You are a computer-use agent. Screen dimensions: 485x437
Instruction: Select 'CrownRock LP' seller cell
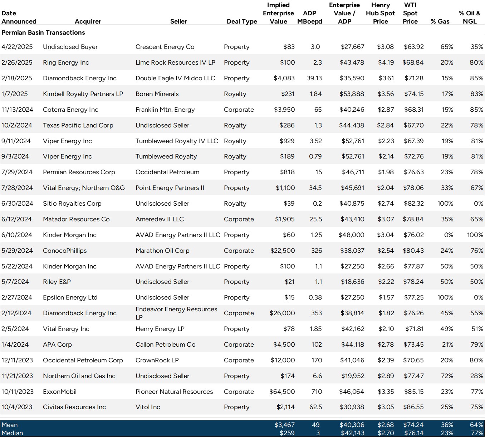[x=157, y=360]
